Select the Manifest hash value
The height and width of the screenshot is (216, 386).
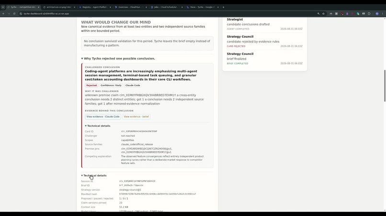point(158,194)
